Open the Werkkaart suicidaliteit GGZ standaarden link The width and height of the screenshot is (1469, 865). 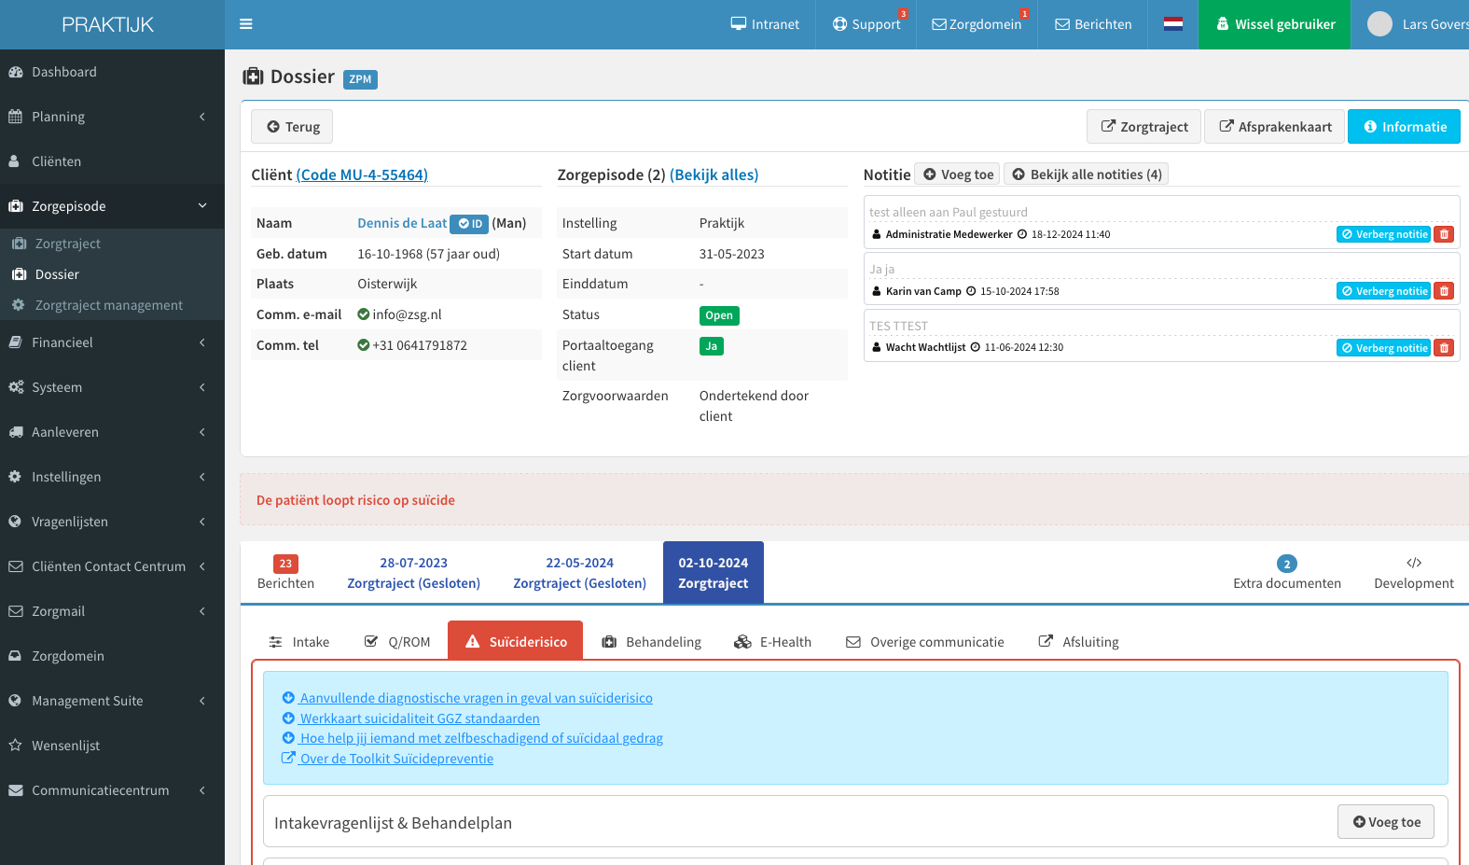tap(419, 719)
